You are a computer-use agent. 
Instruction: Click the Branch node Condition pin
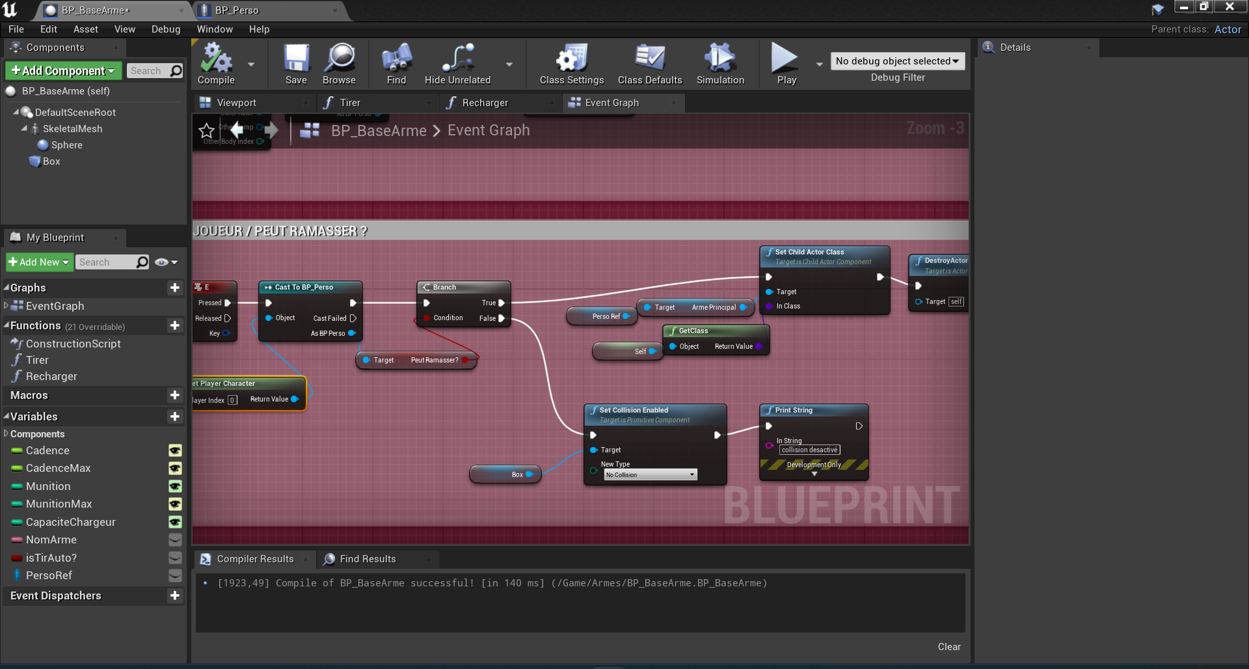coord(427,318)
